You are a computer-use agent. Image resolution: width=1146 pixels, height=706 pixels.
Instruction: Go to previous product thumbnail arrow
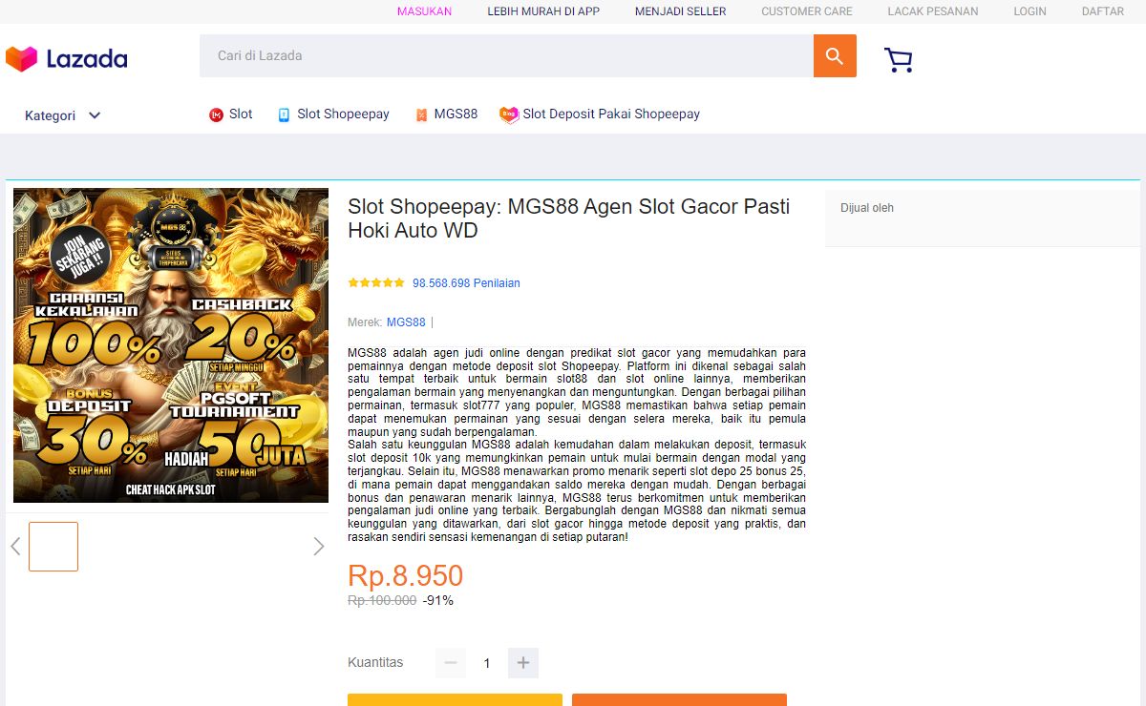[x=15, y=547]
